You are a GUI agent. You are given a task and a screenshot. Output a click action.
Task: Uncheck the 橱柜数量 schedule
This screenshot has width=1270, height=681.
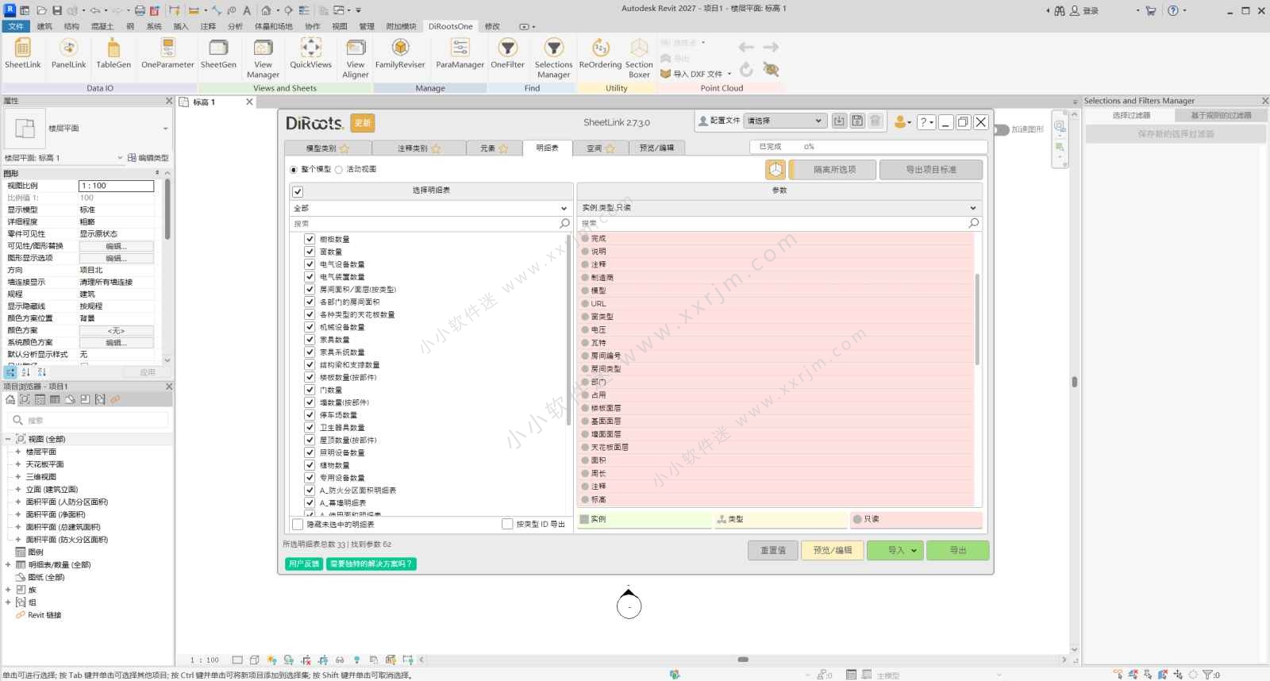(310, 239)
